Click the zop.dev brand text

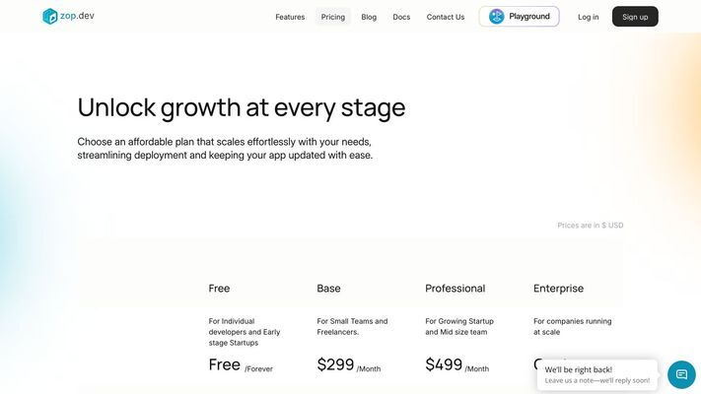[77, 16]
